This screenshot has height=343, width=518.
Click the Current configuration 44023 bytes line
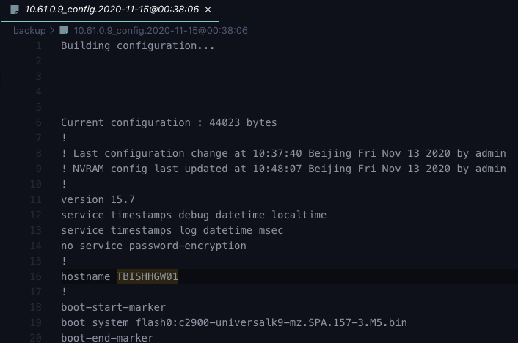pos(168,123)
